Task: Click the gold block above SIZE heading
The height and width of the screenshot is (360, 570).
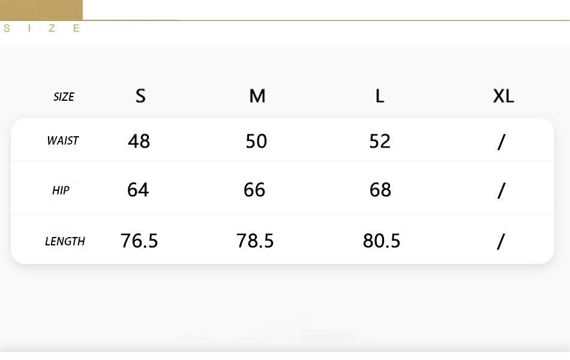Action: (41, 10)
